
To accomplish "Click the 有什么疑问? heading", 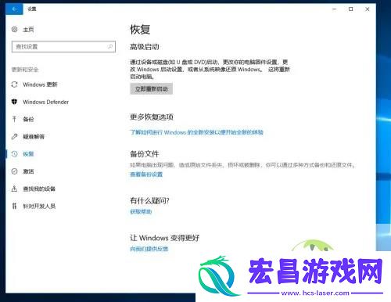I will [x=149, y=200].
